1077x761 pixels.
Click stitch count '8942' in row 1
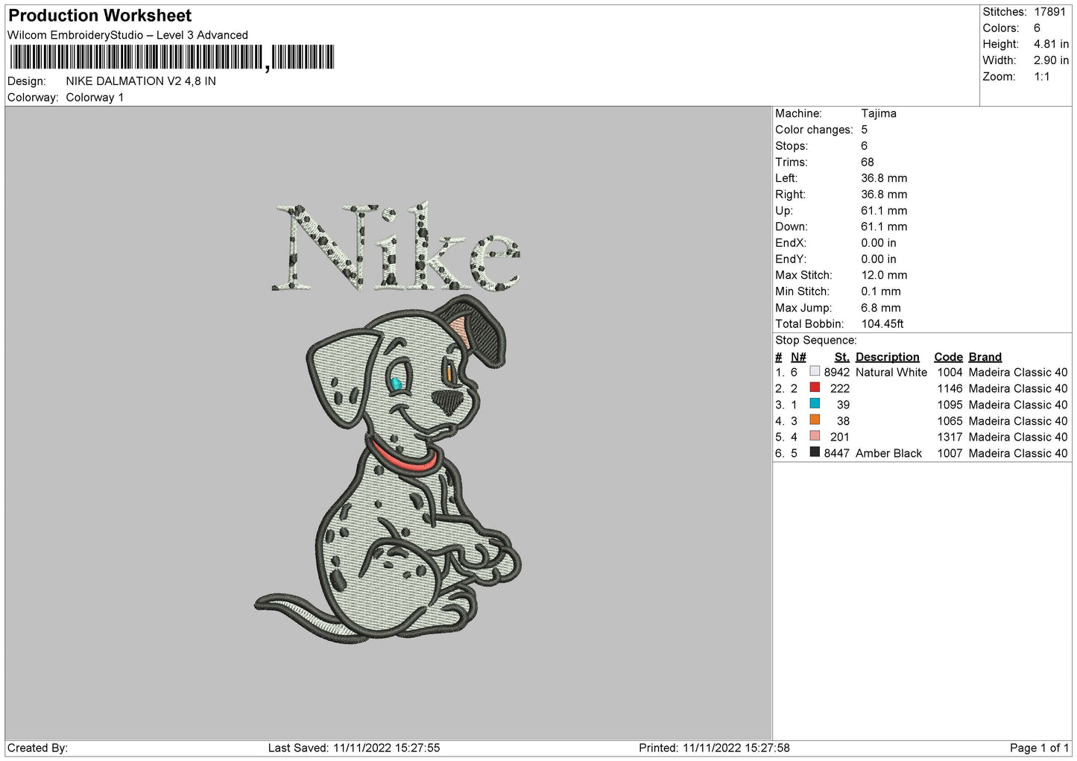pyautogui.click(x=837, y=373)
